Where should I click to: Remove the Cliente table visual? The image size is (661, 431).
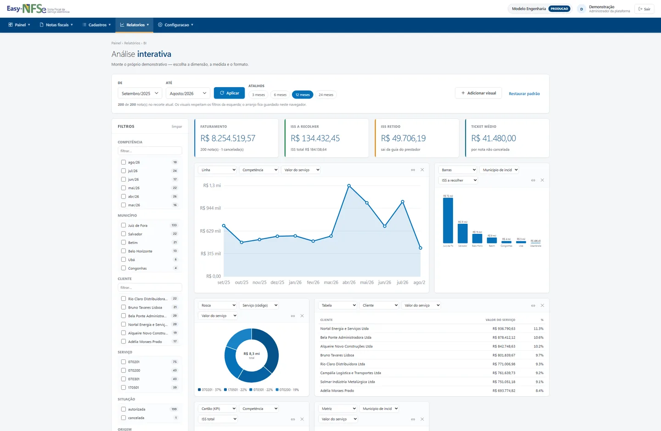[x=542, y=305]
